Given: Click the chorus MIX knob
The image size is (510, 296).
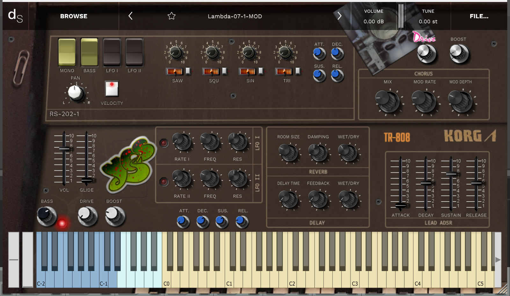Looking at the screenshot, I should (x=387, y=101).
